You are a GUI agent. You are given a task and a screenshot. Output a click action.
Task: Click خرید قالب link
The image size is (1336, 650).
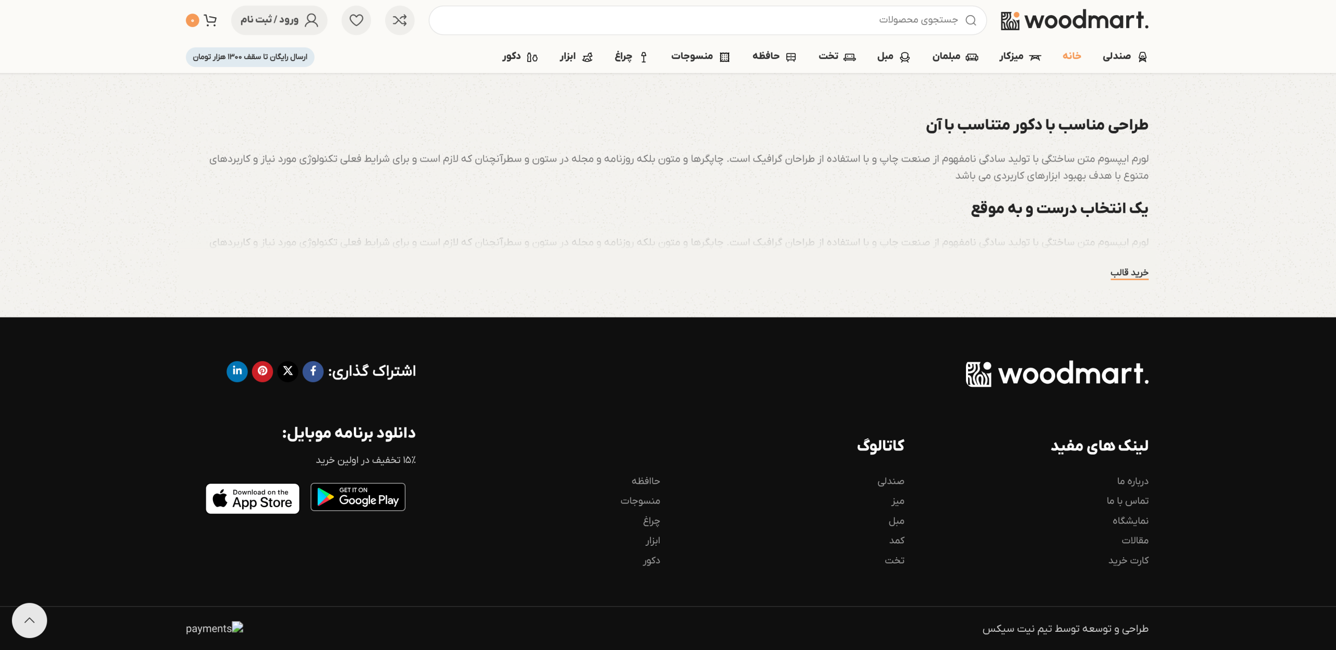[1129, 273]
